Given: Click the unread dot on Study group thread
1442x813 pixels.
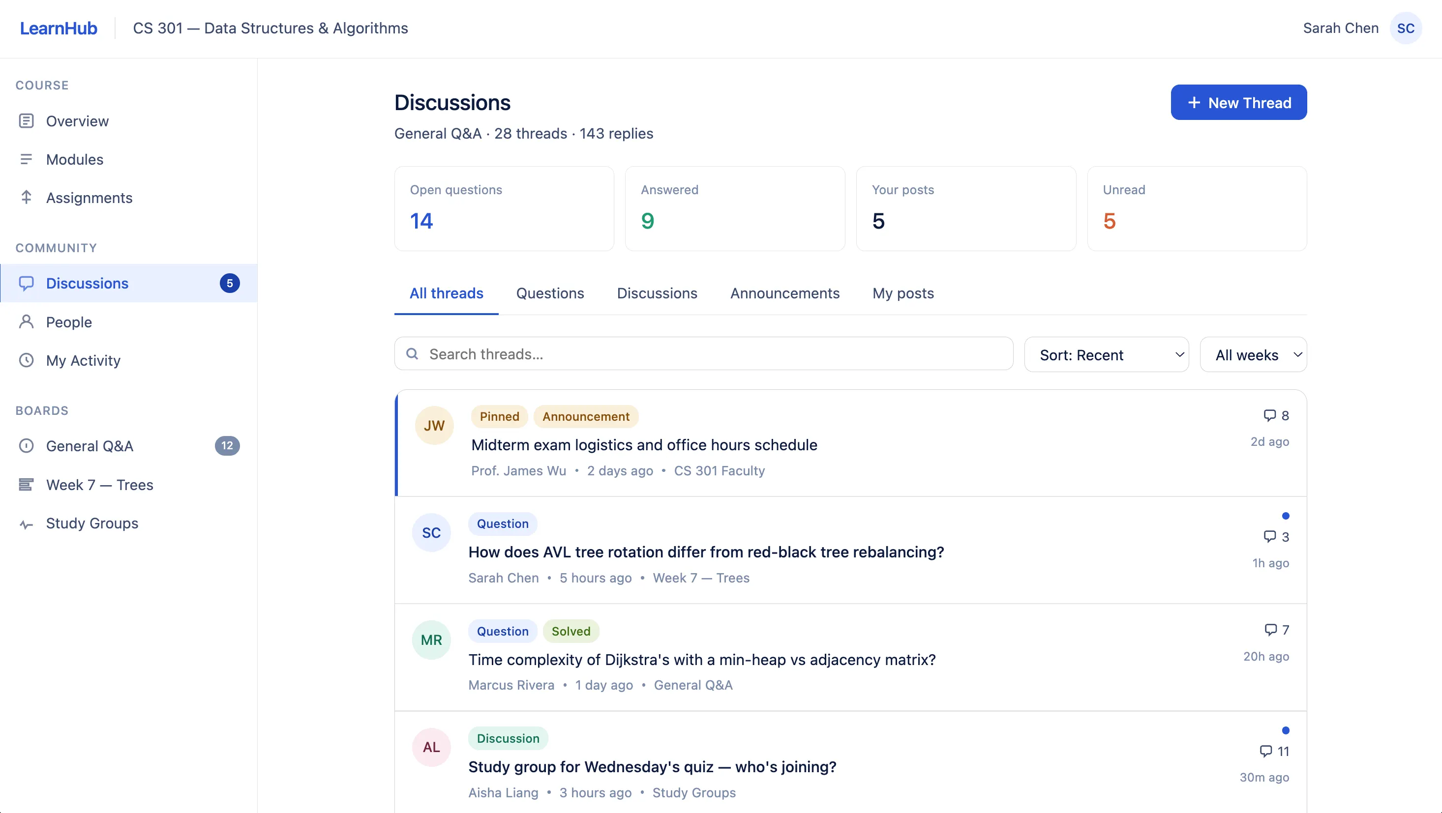Looking at the screenshot, I should click(1286, 730).
